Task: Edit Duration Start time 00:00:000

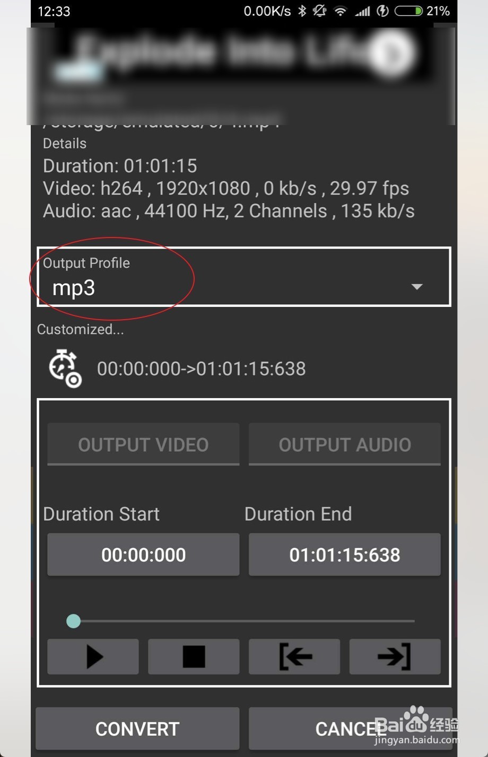Action: (x=143, y=554)
